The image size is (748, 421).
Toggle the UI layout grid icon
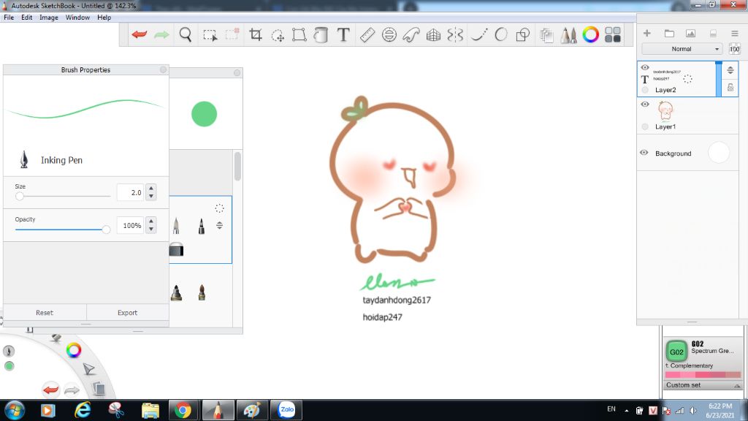tap(613, 34)
